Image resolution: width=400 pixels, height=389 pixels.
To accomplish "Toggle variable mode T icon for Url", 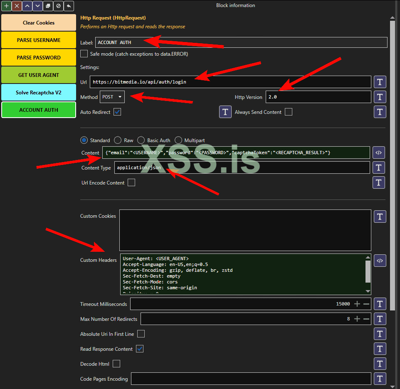I will pyautogui.click(x=380, y=82).
